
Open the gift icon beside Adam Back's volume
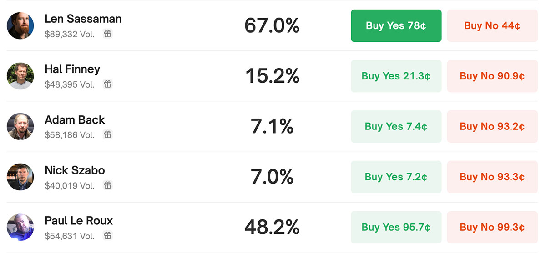[107, 134]
